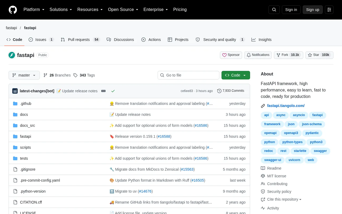Open the Notifications button

258,55
